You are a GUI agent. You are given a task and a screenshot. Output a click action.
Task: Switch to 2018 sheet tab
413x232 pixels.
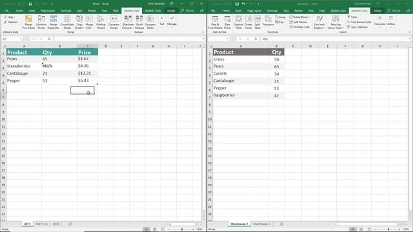point(56,224)
